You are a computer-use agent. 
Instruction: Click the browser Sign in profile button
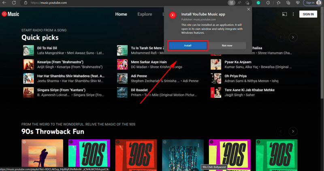coord(313,3)
